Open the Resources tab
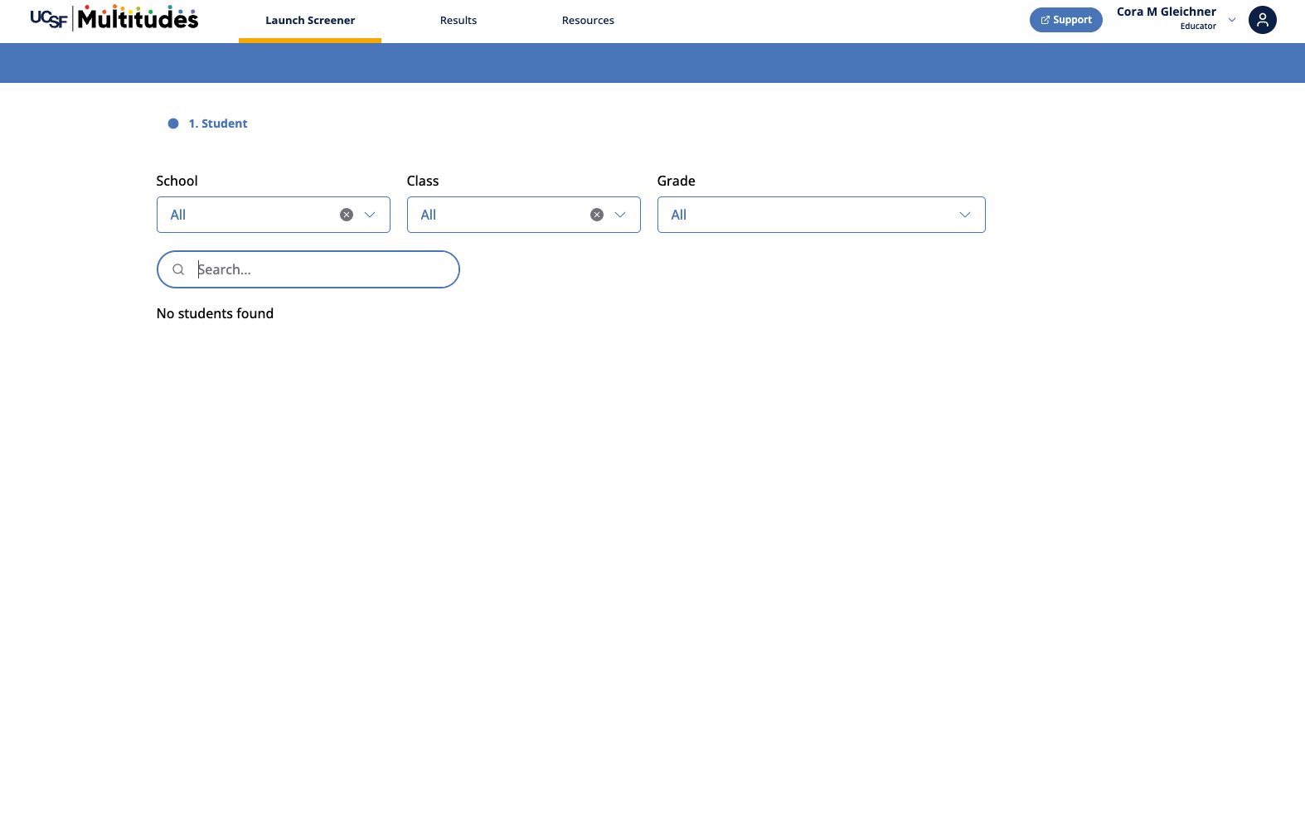Image resolution: width=1305 pixels, height=828 pixels. tap(588, 21)
